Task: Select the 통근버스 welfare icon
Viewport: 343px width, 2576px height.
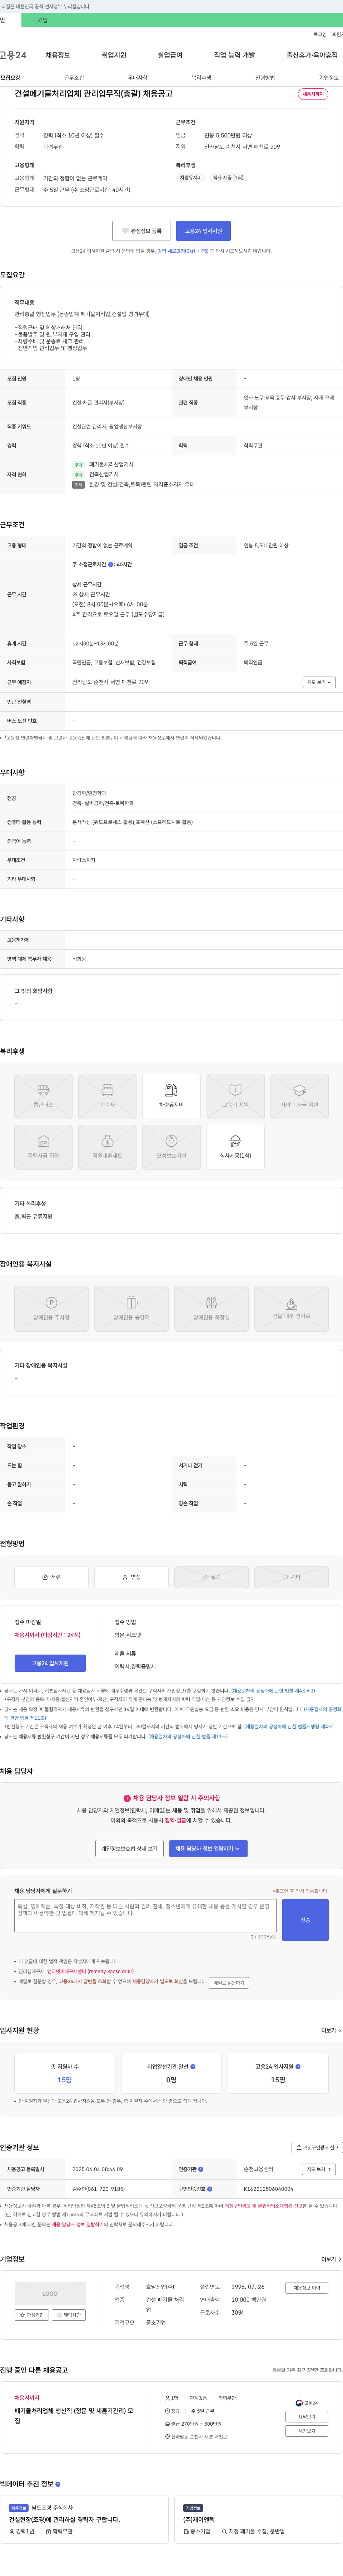Action: pos(44,1096)
